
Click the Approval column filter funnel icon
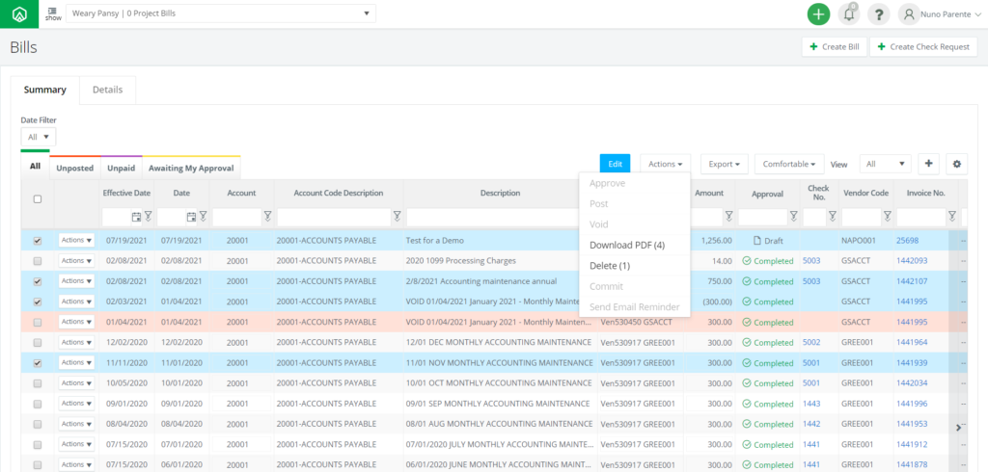793,217
